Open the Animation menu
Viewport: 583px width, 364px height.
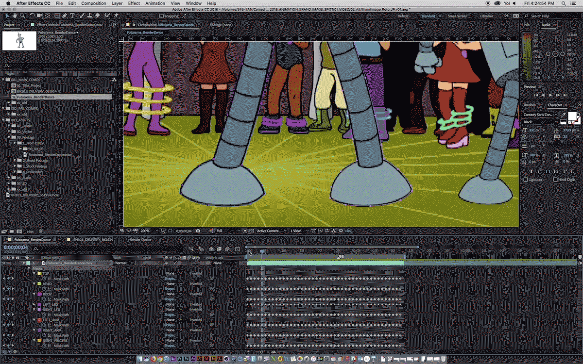point(155,3)
